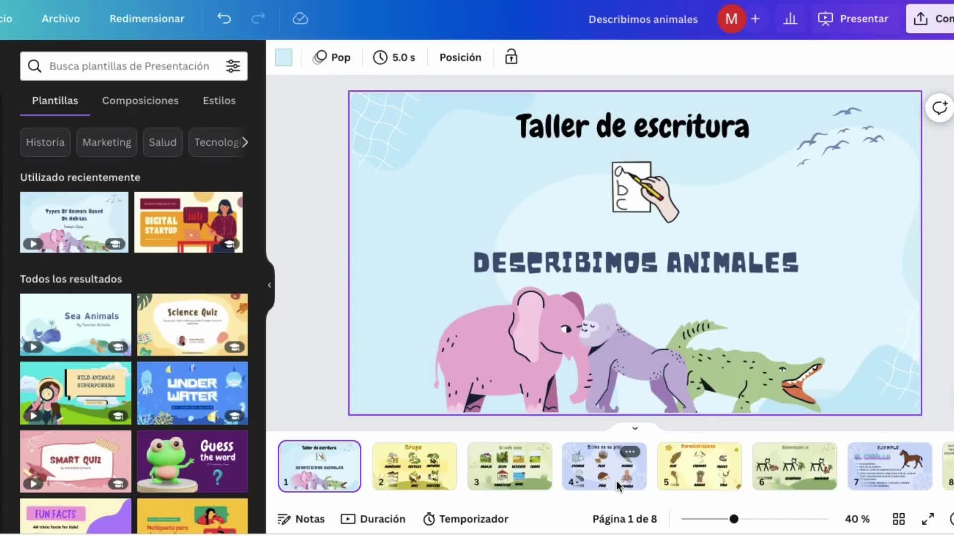
Task: Click the Presentar button
Action: coord(853,19)
